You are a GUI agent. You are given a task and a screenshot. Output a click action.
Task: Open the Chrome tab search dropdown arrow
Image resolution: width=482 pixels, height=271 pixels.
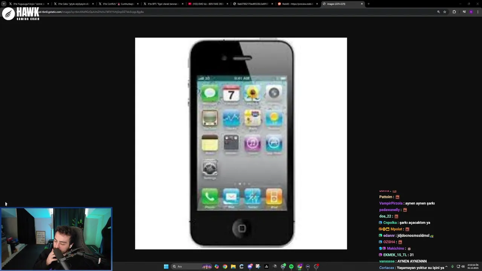tap(4, 4)
